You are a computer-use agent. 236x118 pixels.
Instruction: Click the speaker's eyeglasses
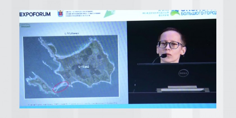(x=170, y=44)
